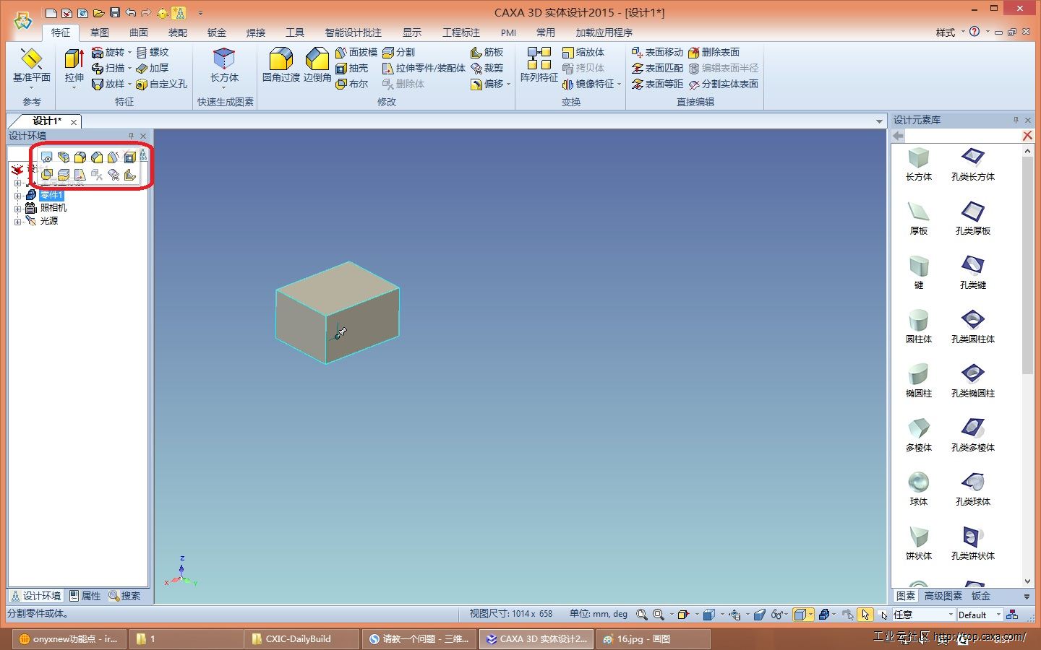Viewport: 1041px width, 650px height.
Task: Open the 高级图素 library tab
Action: 943,596
